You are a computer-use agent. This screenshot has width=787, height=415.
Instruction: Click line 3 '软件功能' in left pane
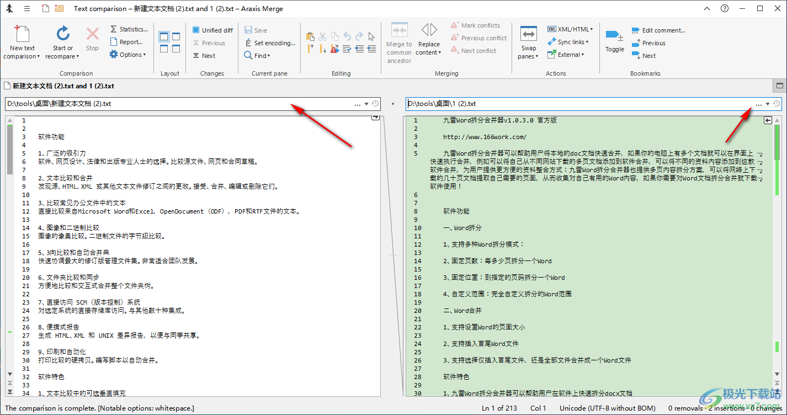coord(51,137)
